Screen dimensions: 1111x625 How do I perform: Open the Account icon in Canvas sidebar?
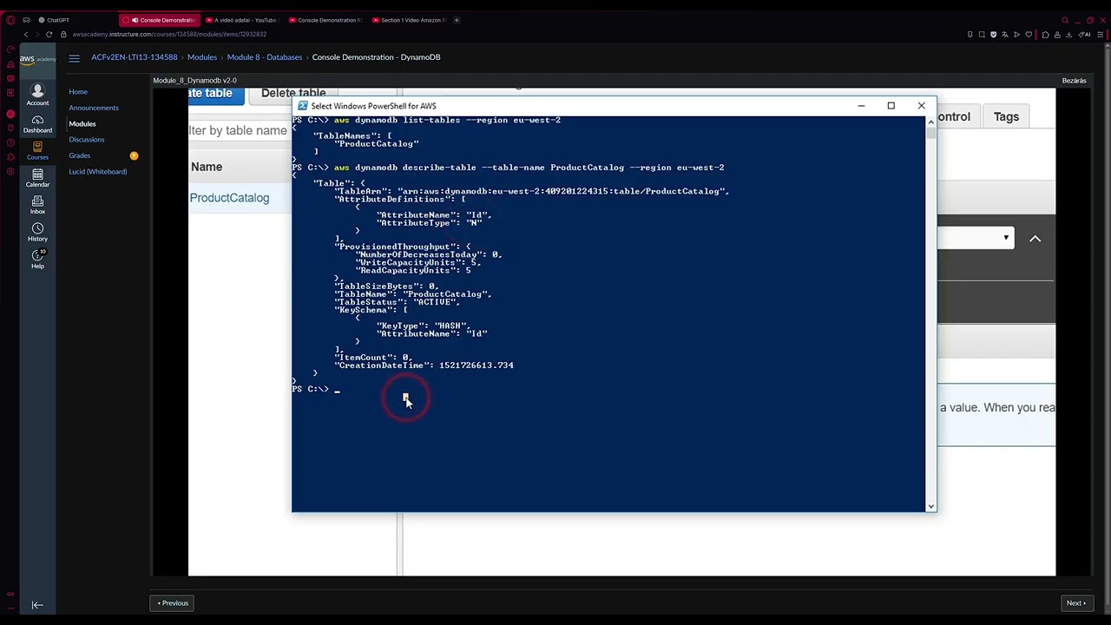tap(37, 95)
